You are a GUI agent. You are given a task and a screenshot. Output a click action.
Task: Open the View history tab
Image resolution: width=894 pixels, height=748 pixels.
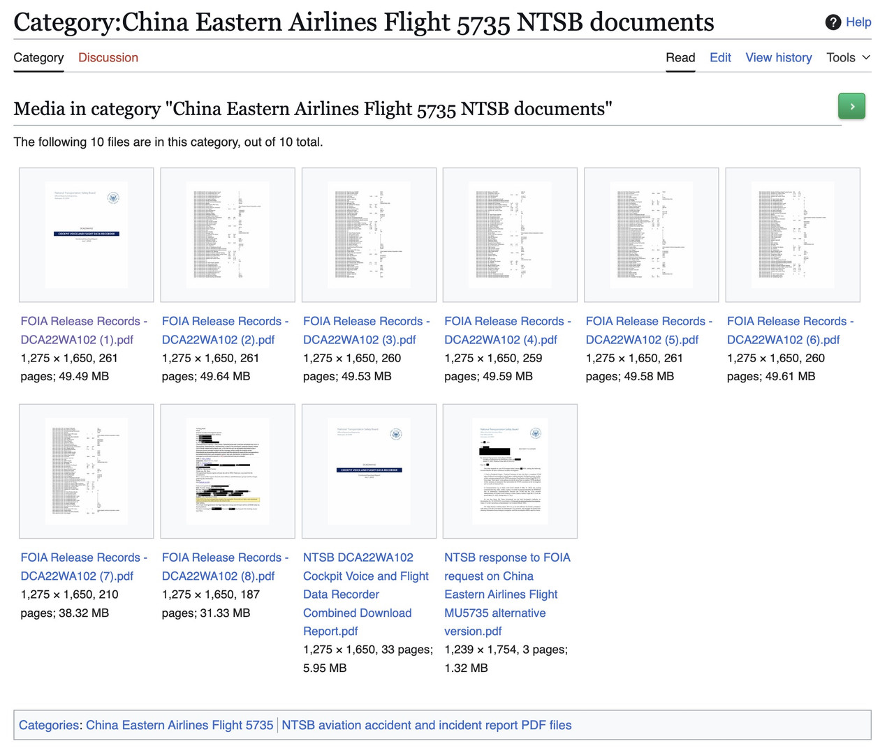click(x=779, y=57)
